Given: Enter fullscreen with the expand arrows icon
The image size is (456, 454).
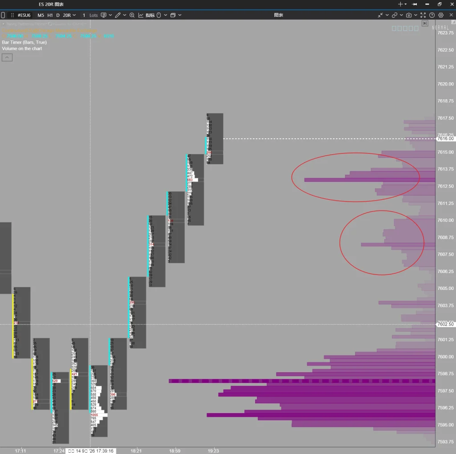Looking at the screenshot, I should [423, 15].
